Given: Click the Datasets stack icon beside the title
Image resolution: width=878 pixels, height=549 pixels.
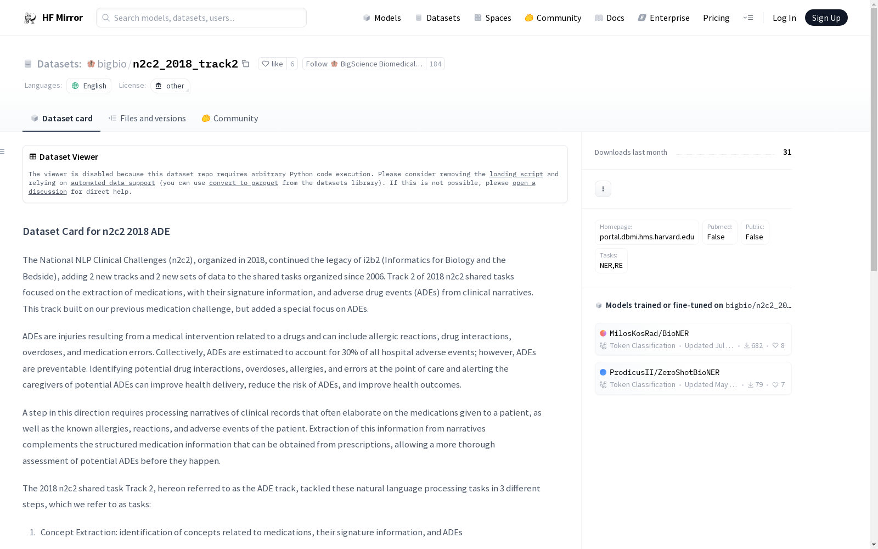Looking at the screenshot, I should pos(28,64).
